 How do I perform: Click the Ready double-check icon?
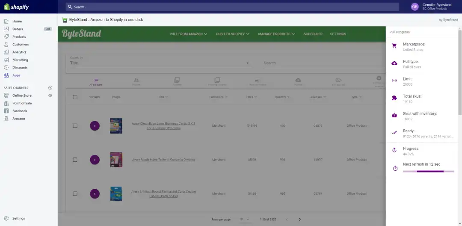tap(394, 133)
